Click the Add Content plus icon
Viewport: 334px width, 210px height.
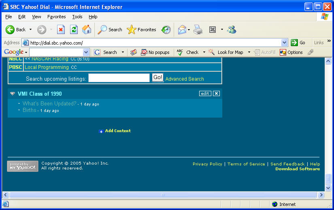(x=101, y=131)
